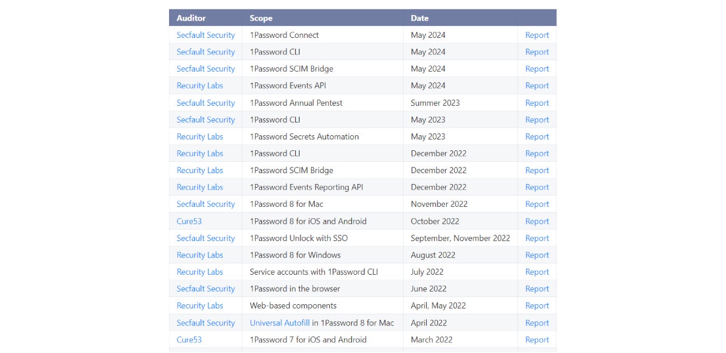Screen dimensions: 726x353
Task: Open the Report for Unlock with SSO
Action: coord(537,238)
